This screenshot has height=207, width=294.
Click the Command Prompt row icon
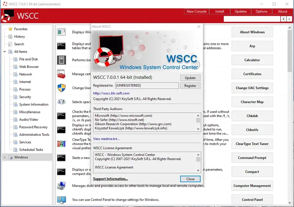tap(61, 158)
